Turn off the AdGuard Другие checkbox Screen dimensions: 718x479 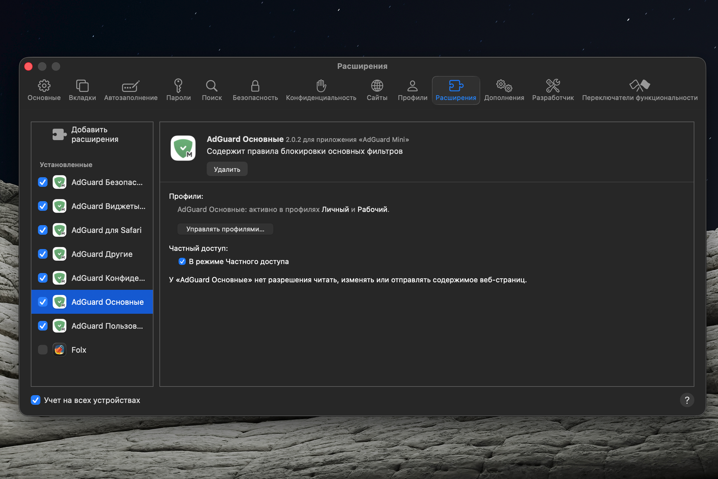click(x=43, y=254)
